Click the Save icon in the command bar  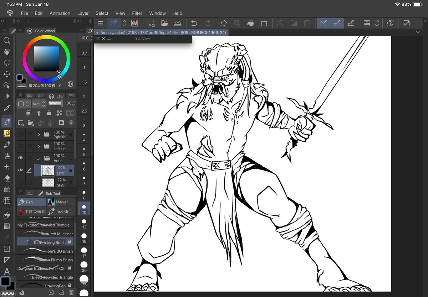tap(178, 23)
